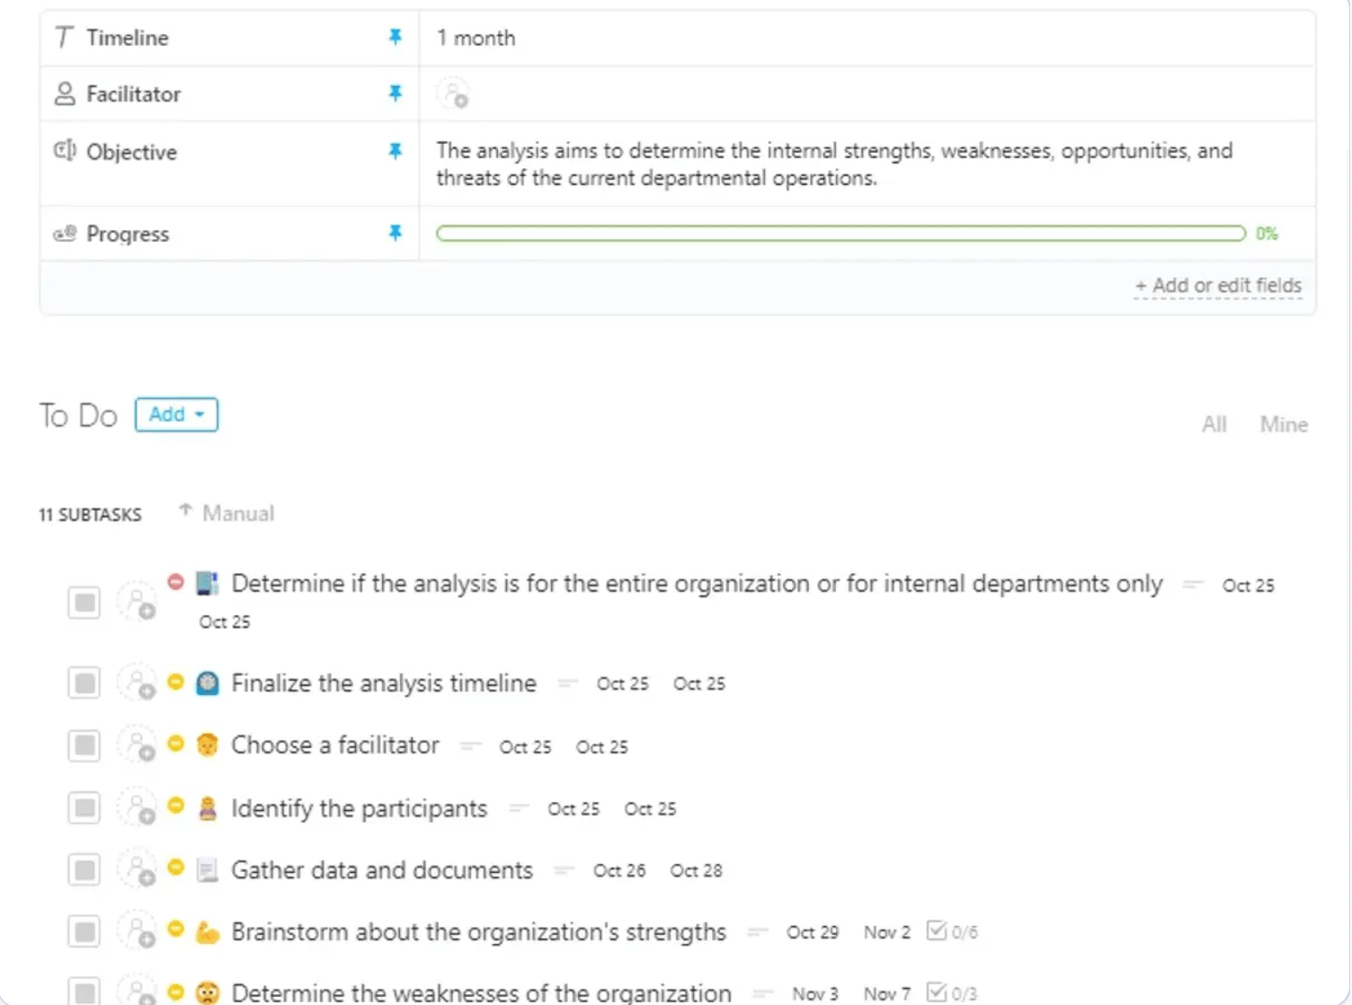Change yellow priority of 'Choose a facilitator'

[176, 743]
